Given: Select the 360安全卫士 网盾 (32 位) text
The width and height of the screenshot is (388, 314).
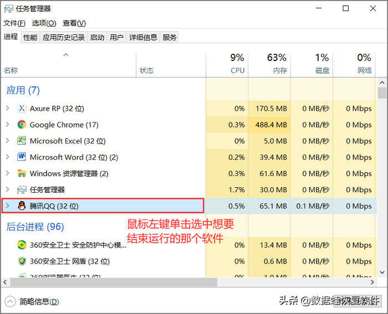Looking at the screenshot, I should 69,261.
